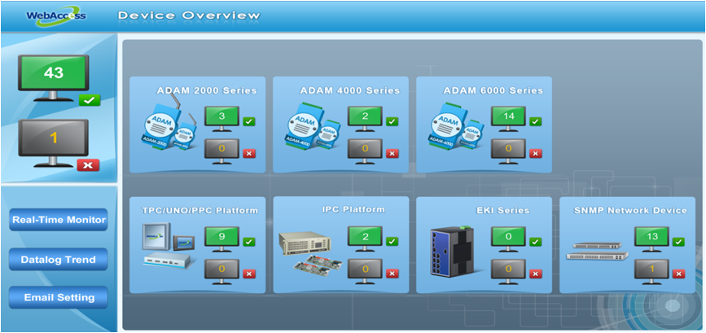This screenshot has width=706, height=333.
Task: Select the IPC Platform title
Action: 353,209
